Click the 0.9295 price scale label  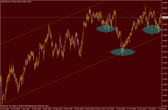tap(165, 57)
